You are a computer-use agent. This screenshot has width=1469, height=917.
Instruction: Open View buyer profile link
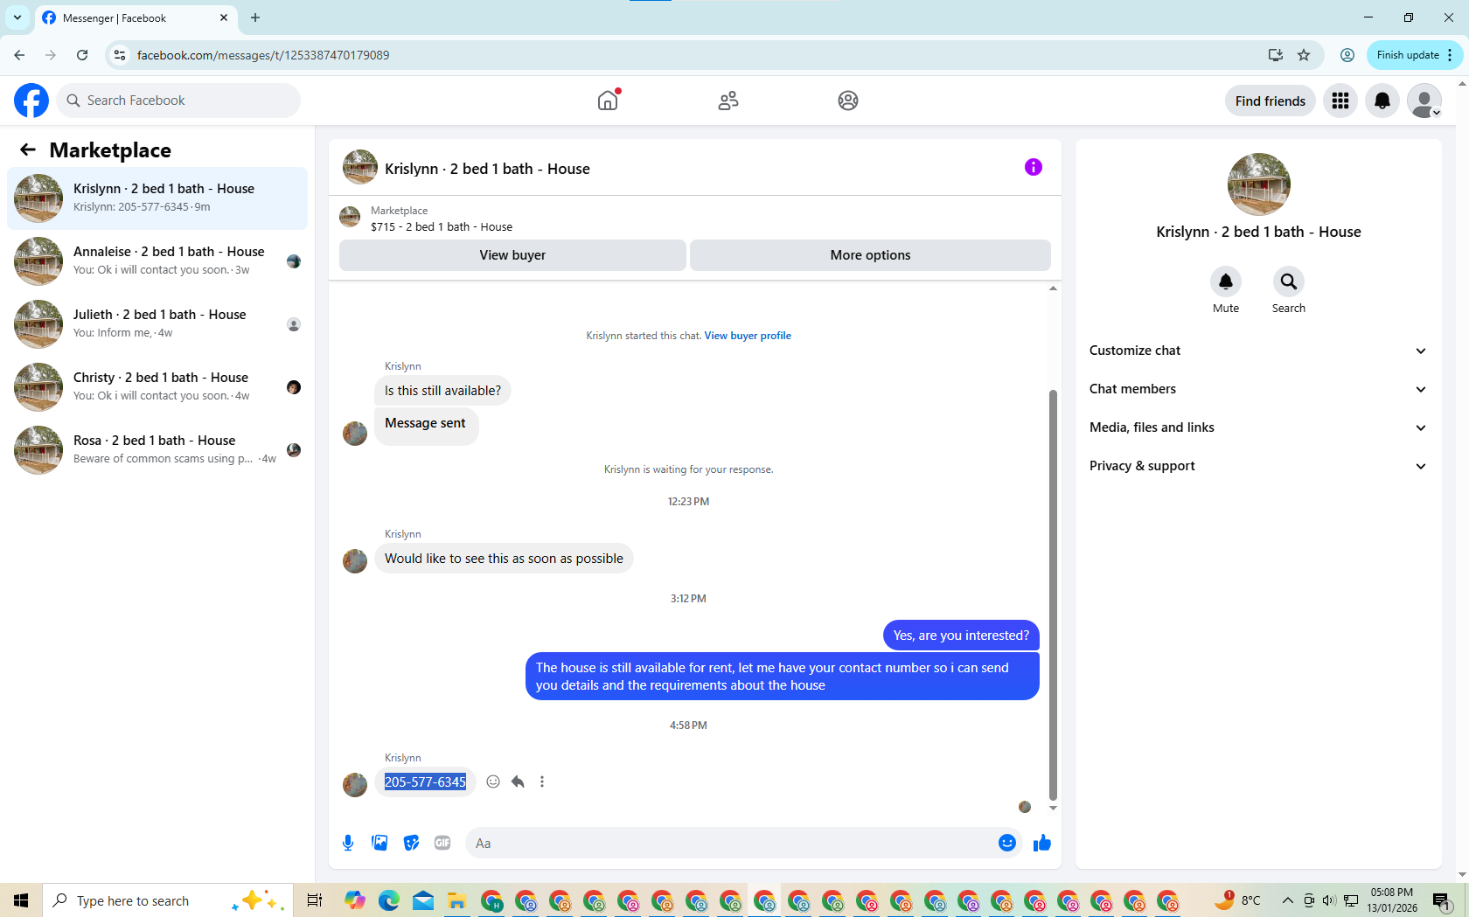tap(748, 336)
